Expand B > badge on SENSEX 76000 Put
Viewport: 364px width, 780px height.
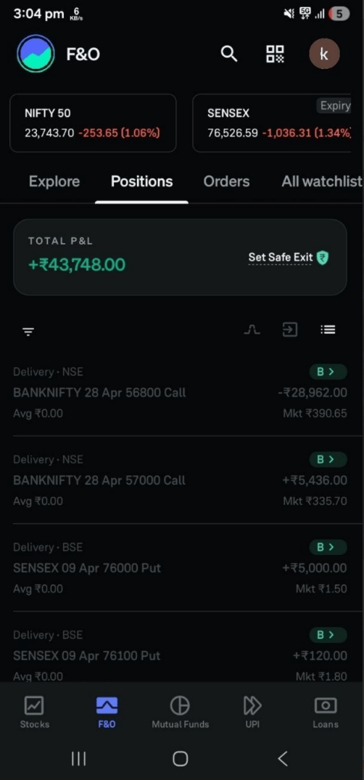(328, 547)
